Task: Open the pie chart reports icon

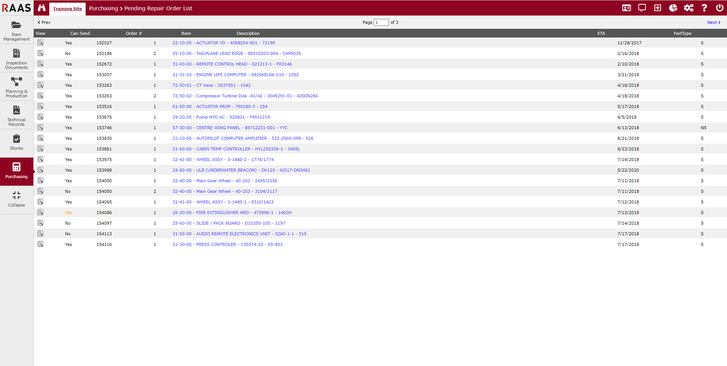Action: (673, 8)
